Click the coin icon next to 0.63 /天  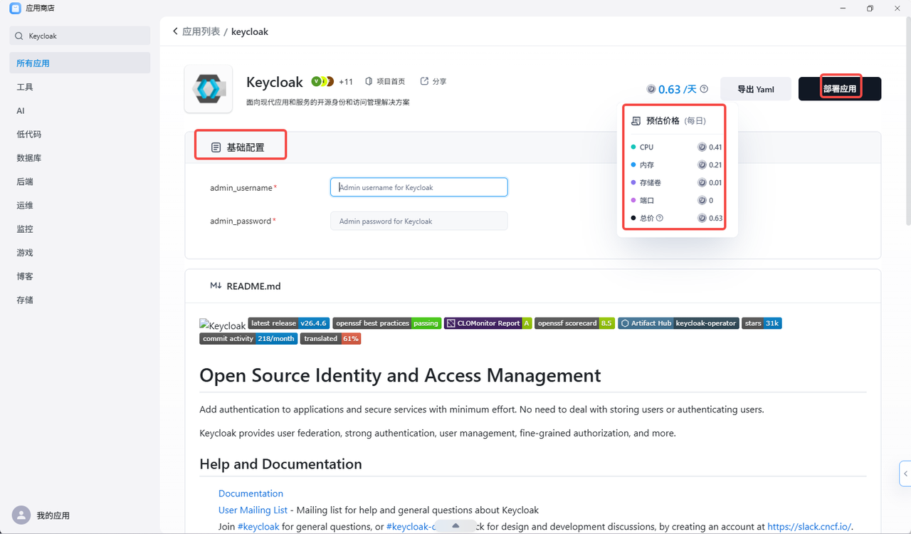coord(651,89)
